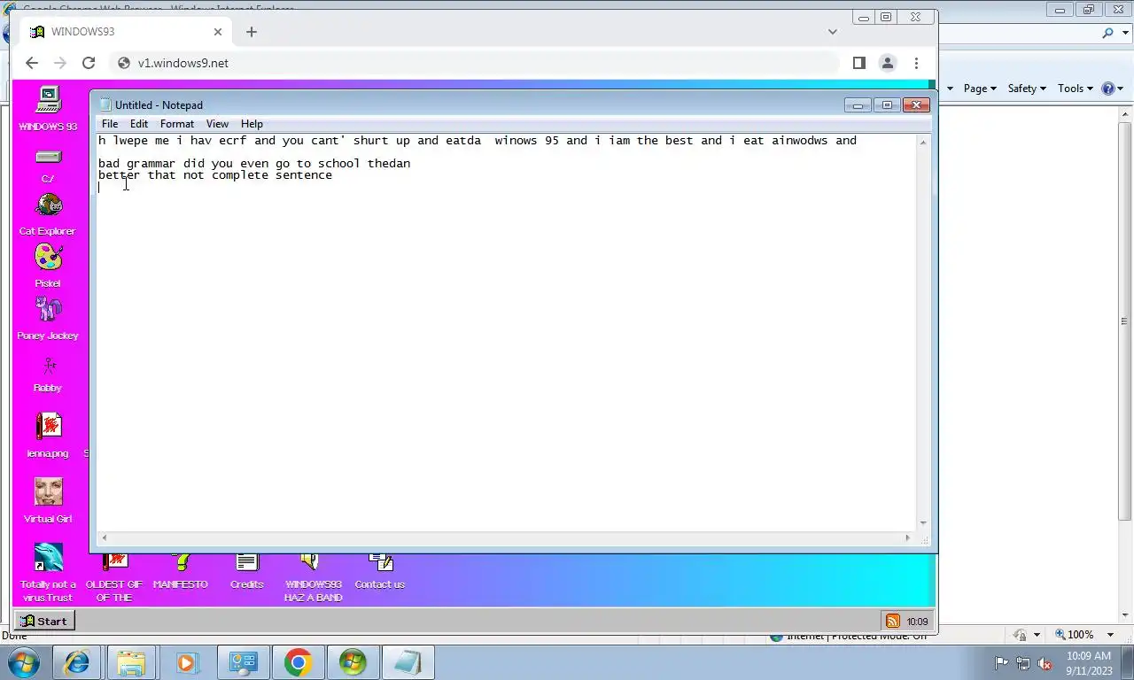
Task: Click the Action Center flag tray icon
Action: 1002,662
